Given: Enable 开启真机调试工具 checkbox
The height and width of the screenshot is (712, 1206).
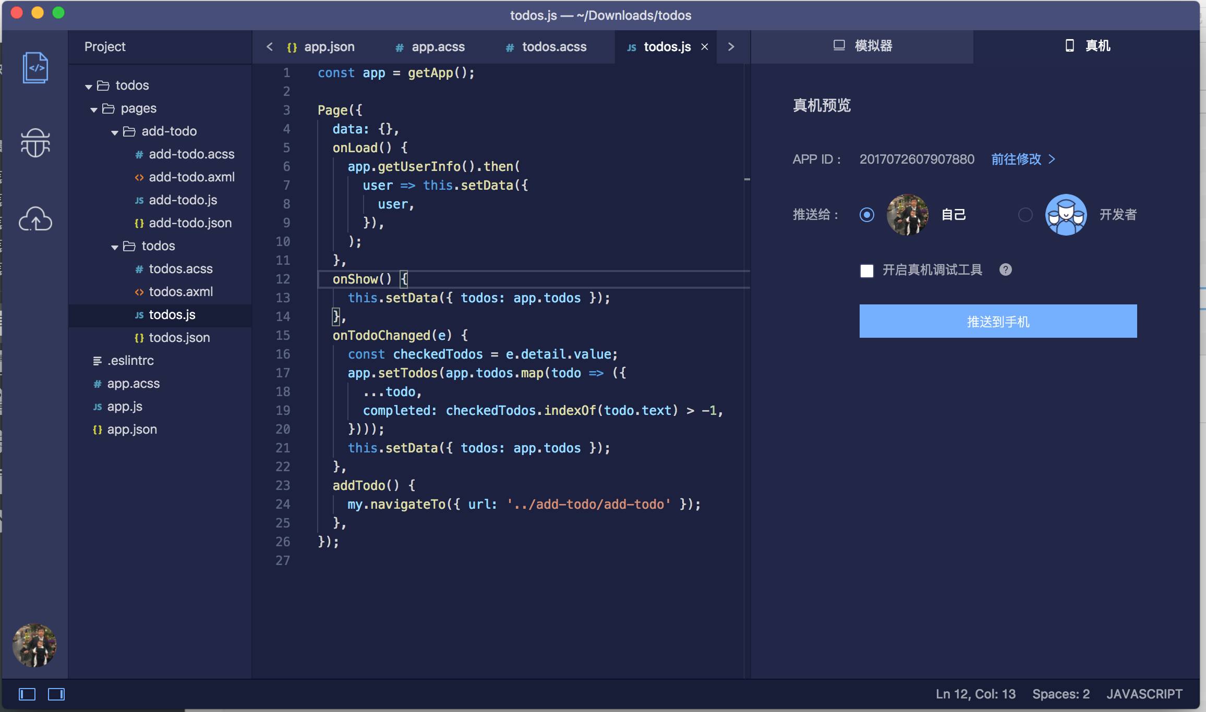Looking at the screenshot, I should [866, 271].
